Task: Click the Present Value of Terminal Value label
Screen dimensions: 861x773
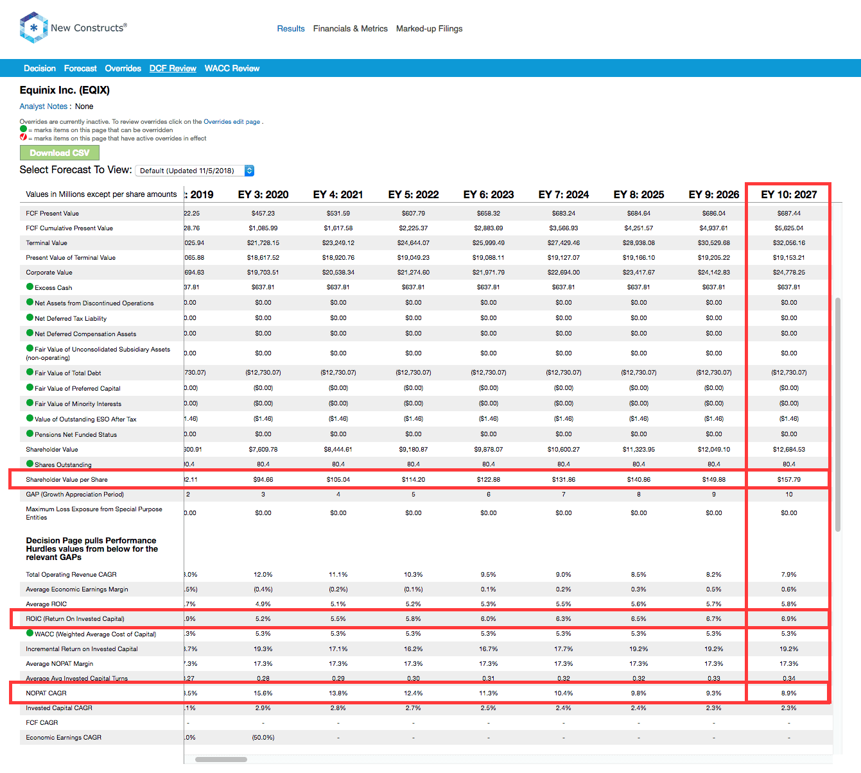Action: (x=71, y=257)
